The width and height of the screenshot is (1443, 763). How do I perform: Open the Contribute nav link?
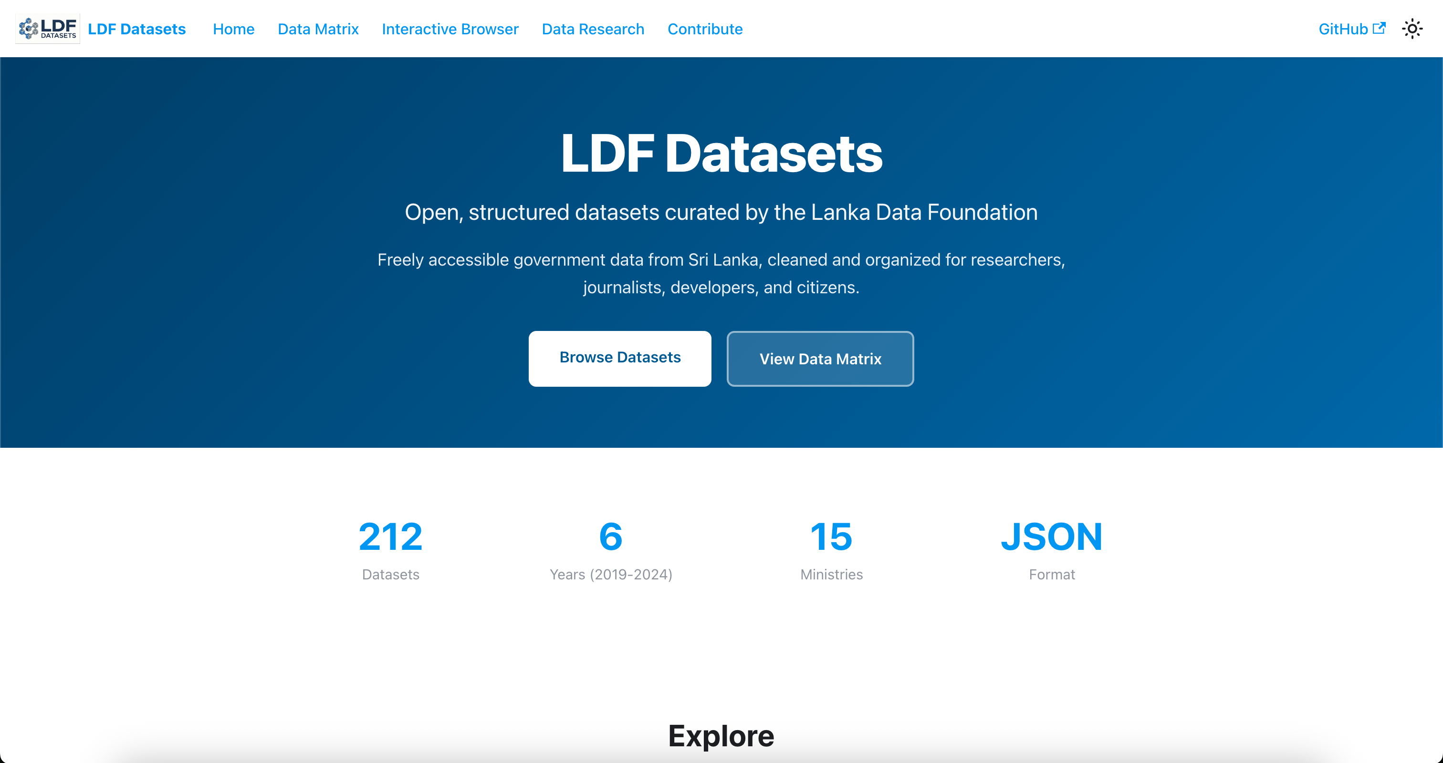[x=705, y=29]
